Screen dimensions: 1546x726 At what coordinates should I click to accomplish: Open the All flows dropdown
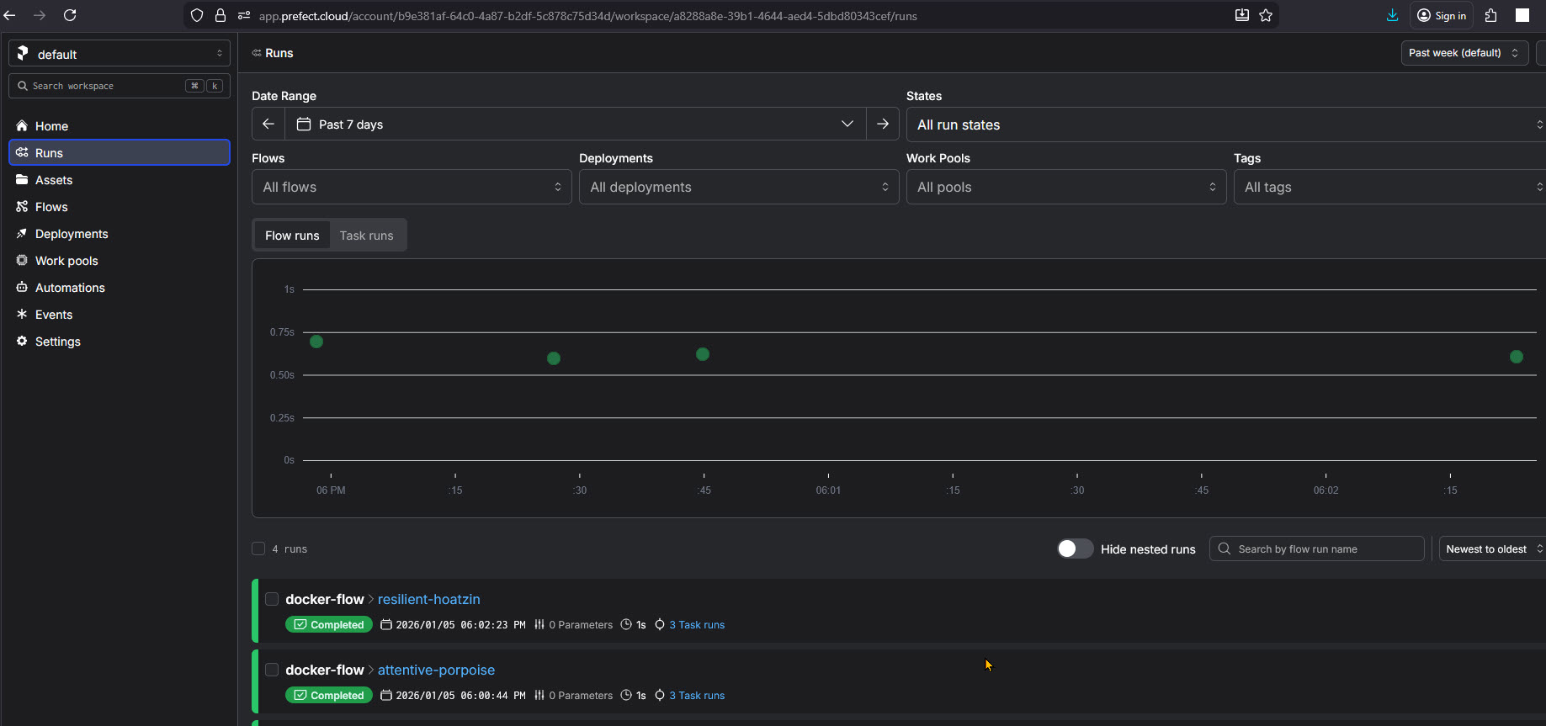click(x=412, y=187)
